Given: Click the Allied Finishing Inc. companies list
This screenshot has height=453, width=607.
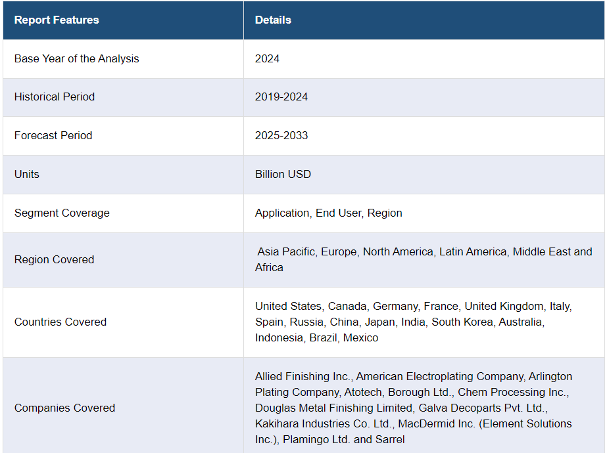Looking at the screenshot, I should pyautogui.click(x=413, y=392).
